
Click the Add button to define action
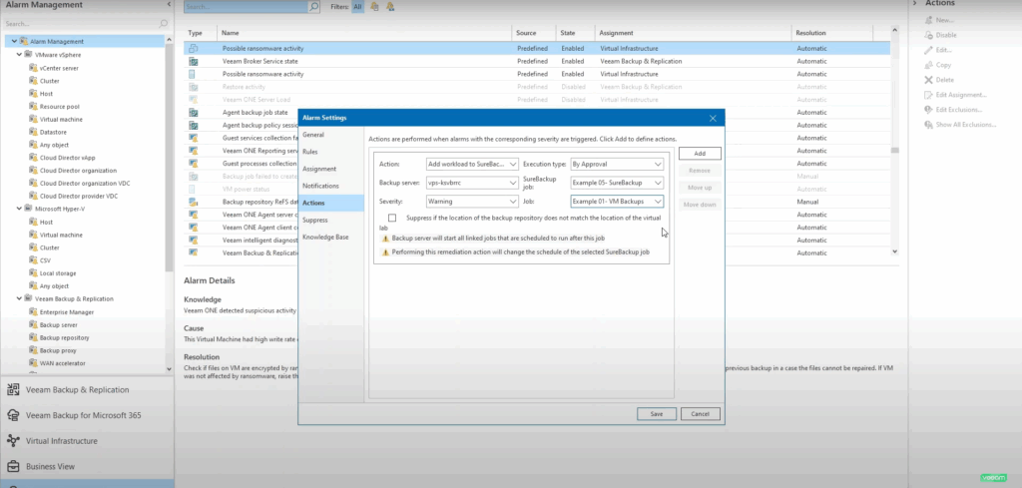click(700, 154)
